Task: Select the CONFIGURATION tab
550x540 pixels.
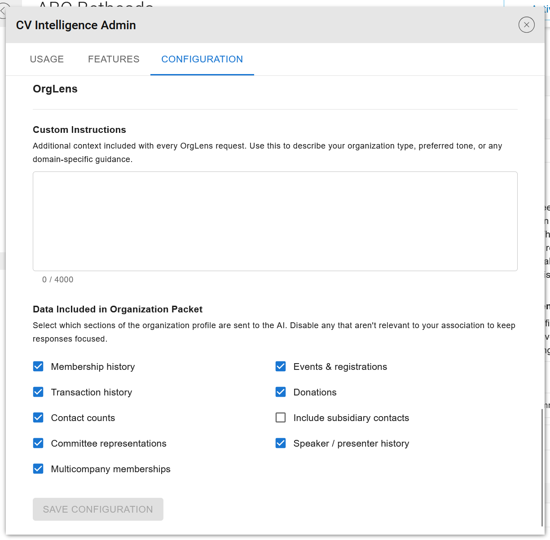Action: 202,59
